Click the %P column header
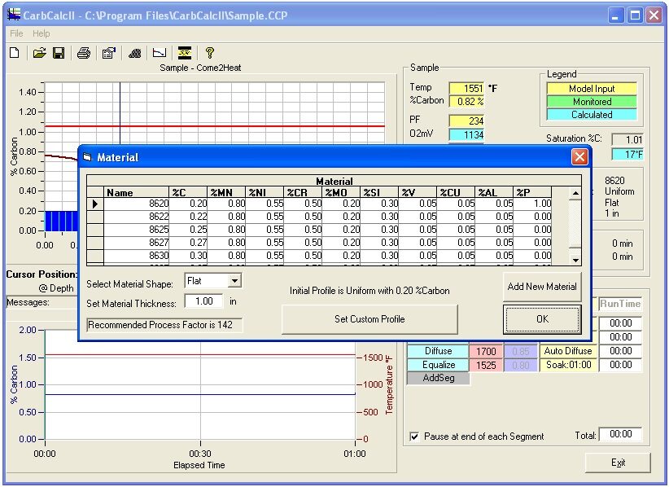The image size is (669, 487). point(532,192)
